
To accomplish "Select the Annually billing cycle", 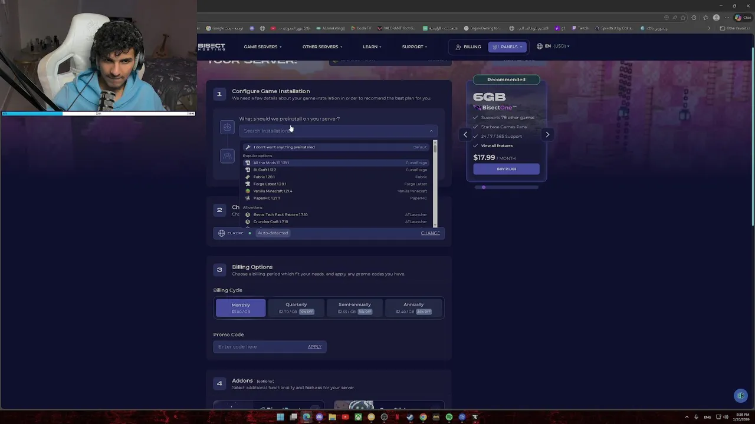I will [413, 308].
